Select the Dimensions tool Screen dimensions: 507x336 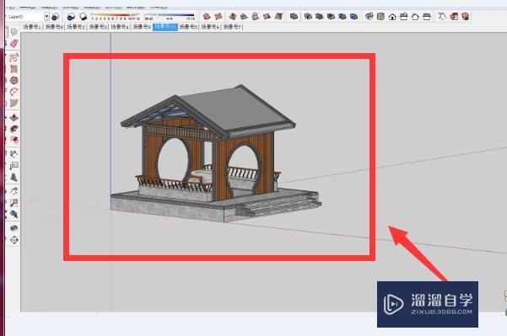tap(13, 154)
